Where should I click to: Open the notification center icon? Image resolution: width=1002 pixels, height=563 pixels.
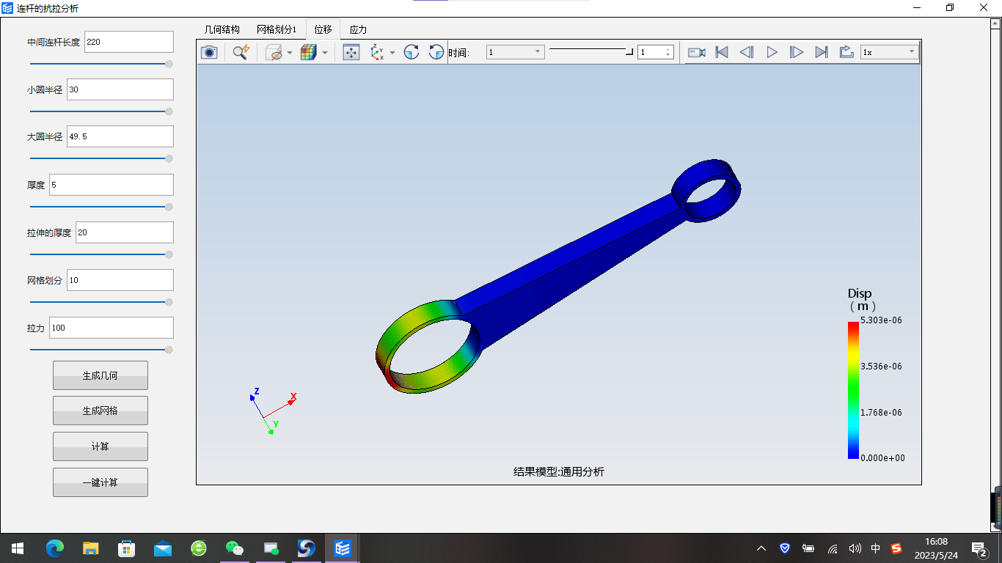coord(979,548)
